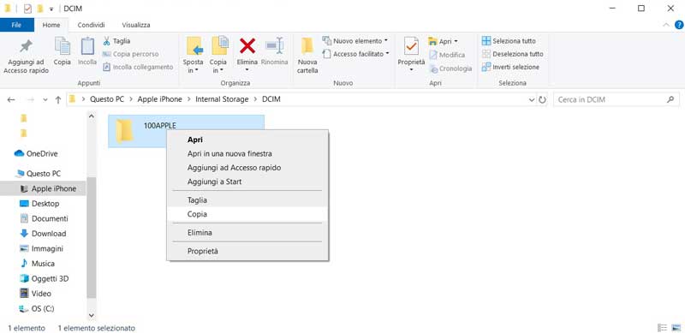Open OS (C:) drive in sidebar
Image resolution: width=685 pixels, height=333 pixels.
coord(37,308)
